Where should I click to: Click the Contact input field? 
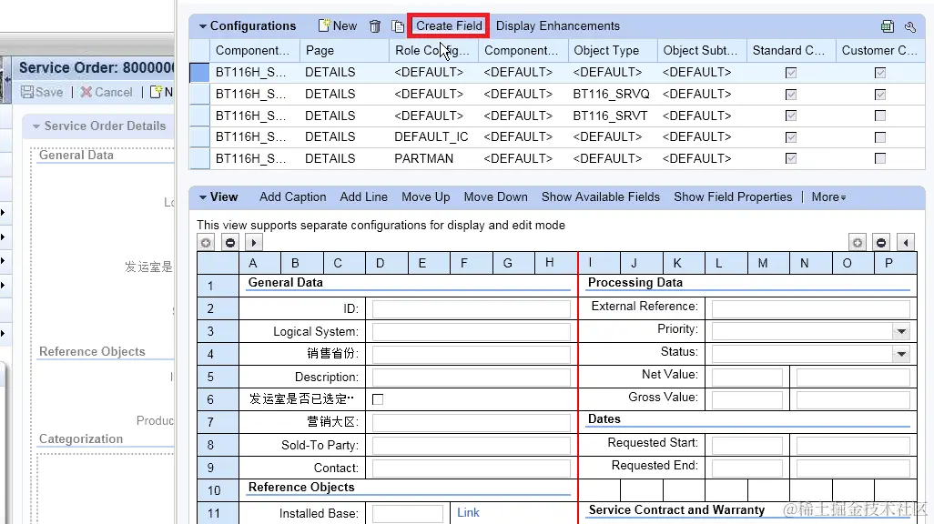472,468
